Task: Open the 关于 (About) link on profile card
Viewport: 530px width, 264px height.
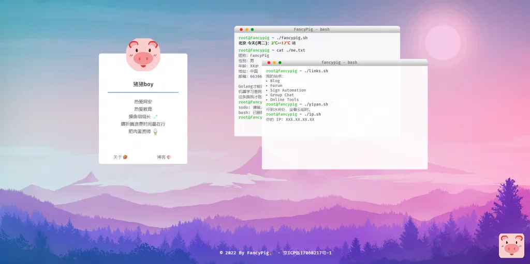Action: 120,157
